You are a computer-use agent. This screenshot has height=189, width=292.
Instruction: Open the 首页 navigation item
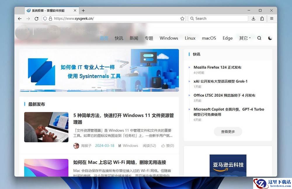[x=104, y=38]
